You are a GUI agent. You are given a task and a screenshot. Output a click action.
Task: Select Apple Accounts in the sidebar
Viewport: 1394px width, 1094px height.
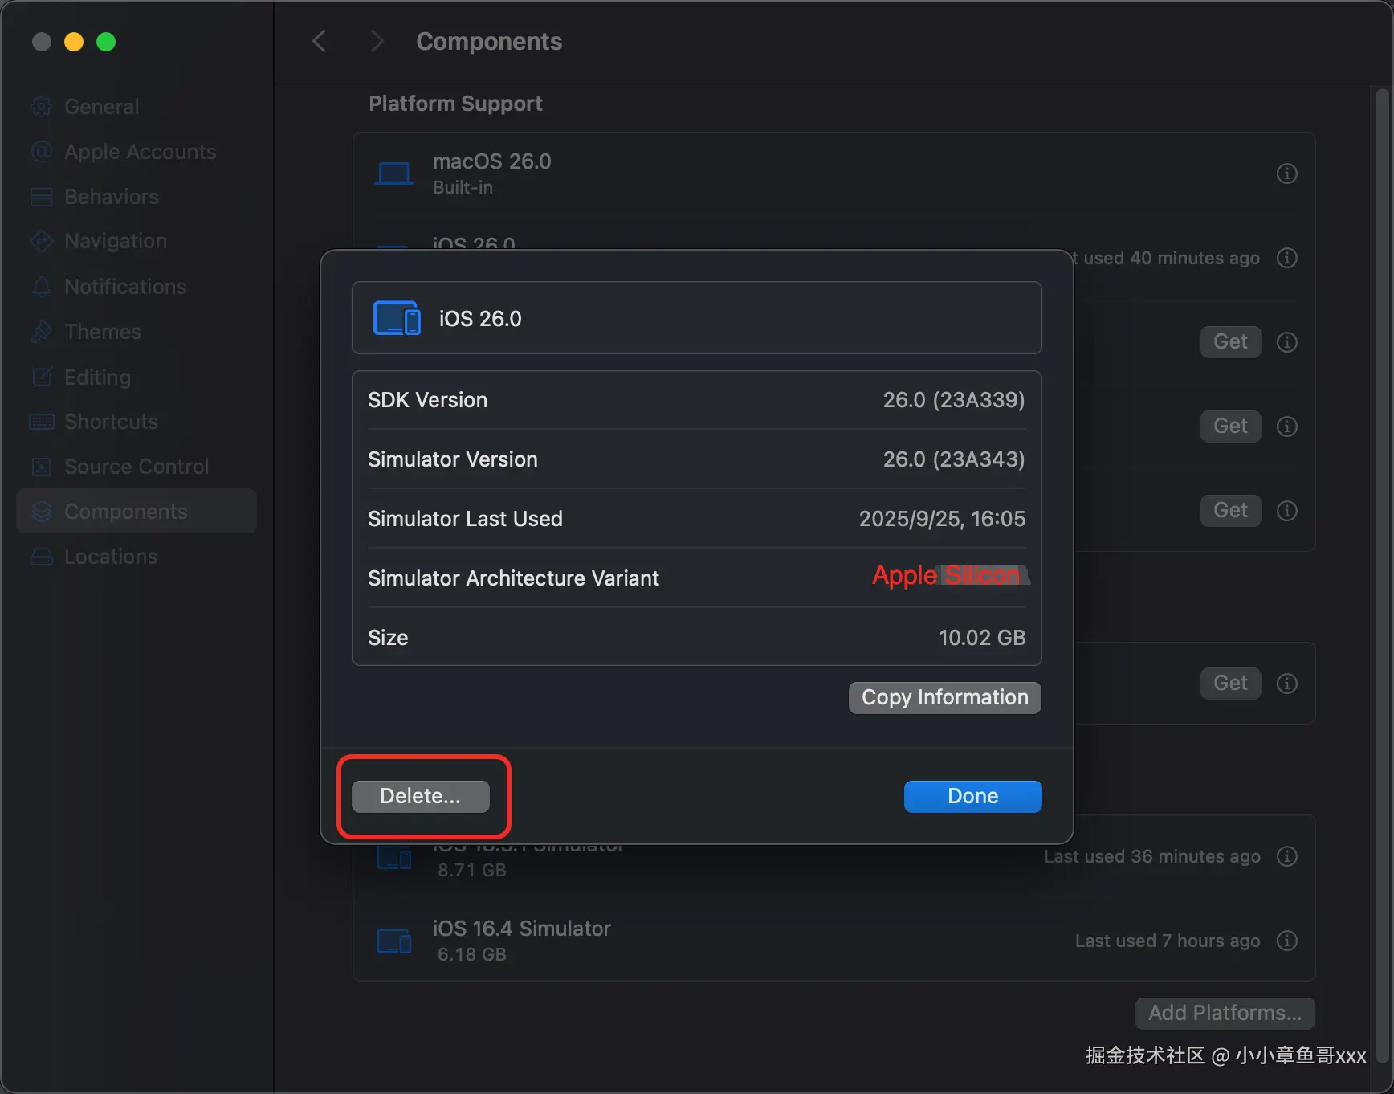[140, 152]
